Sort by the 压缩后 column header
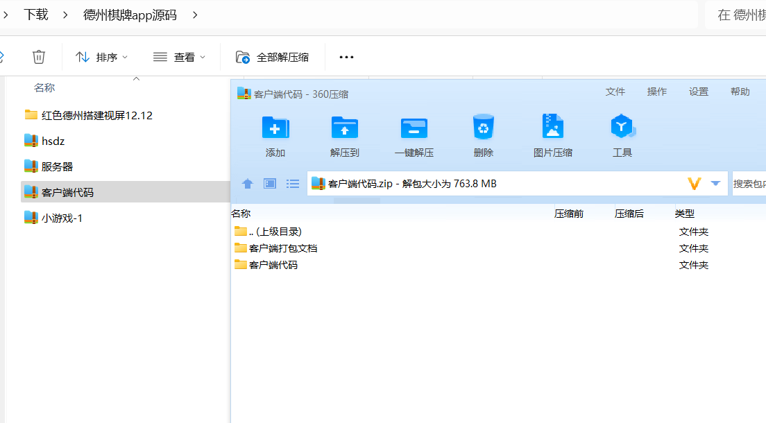The width and height of the screenshot is (766, 423). click(629, 214)
